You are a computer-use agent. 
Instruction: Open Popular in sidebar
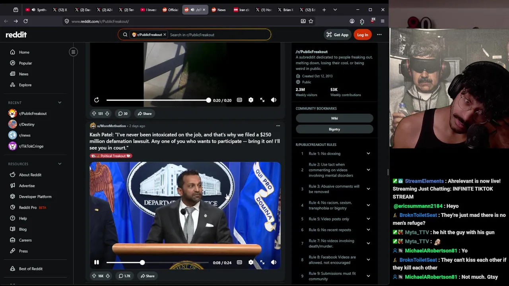pyautogui.click(x=25, y=63)
